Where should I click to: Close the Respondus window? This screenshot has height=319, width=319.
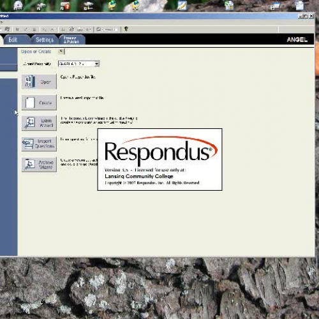311,16
